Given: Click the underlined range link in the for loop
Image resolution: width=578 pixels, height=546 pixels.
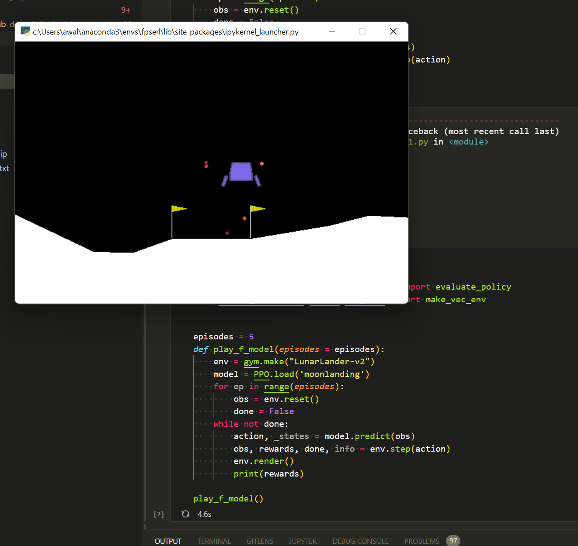Looking at the screenshot, I should (x=276, y=387).
